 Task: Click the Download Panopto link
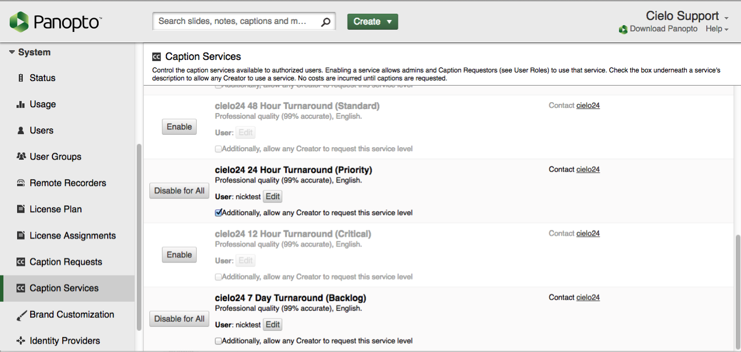(x=663, y=29)
